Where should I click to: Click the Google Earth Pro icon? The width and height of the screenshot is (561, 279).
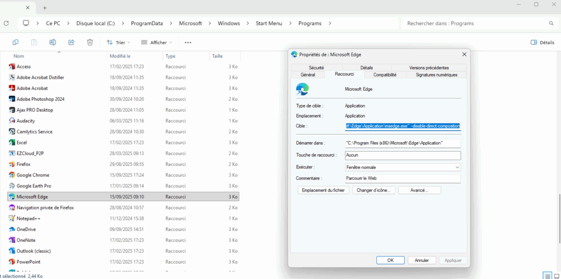12,186
